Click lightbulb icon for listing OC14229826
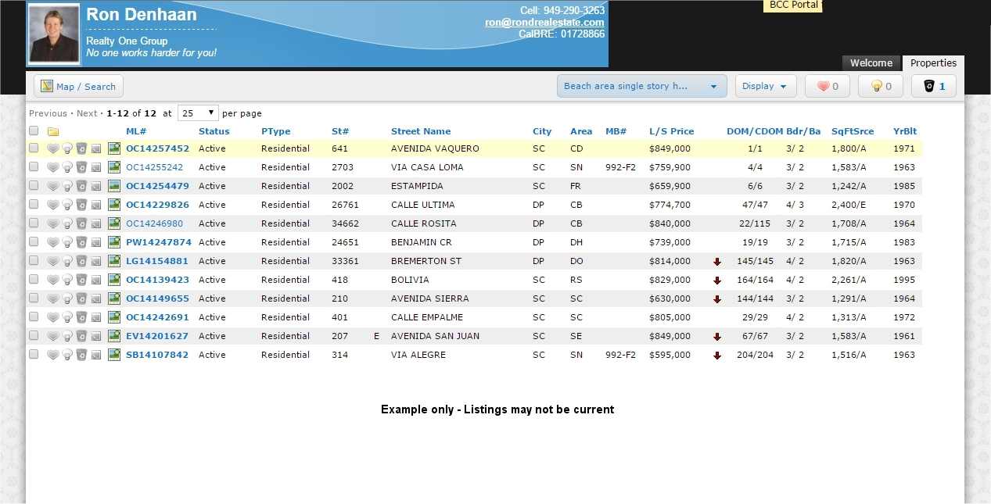 pos(67,205)
